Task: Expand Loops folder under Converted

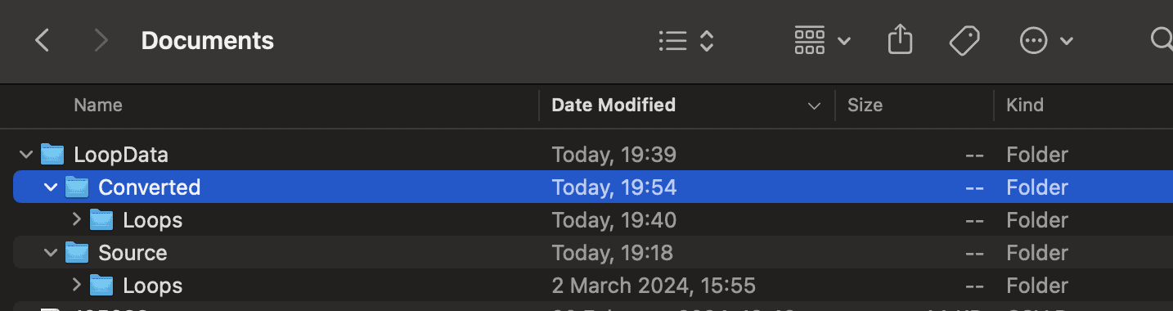Action: point(77,219)
